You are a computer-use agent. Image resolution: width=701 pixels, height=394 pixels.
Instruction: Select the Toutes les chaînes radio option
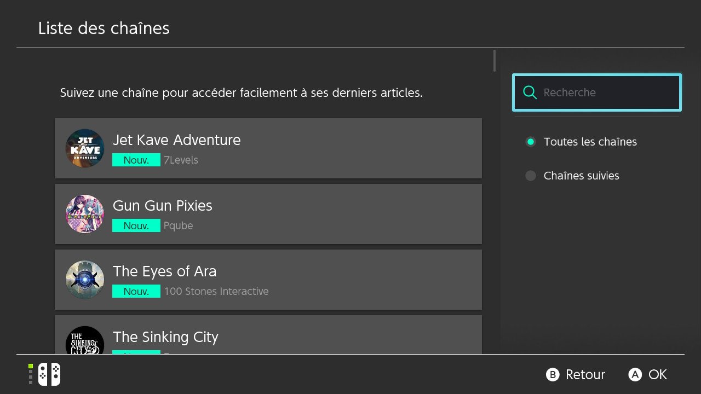(x=581, y=142)
